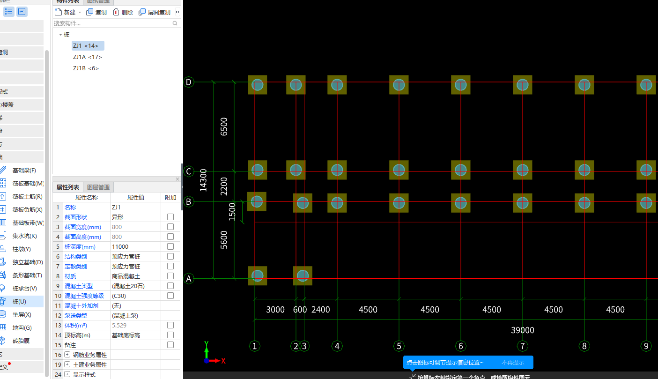Switch navigation bar to detail view icon
The height and width of the screenshot is (379, 658).
(22, 12)
